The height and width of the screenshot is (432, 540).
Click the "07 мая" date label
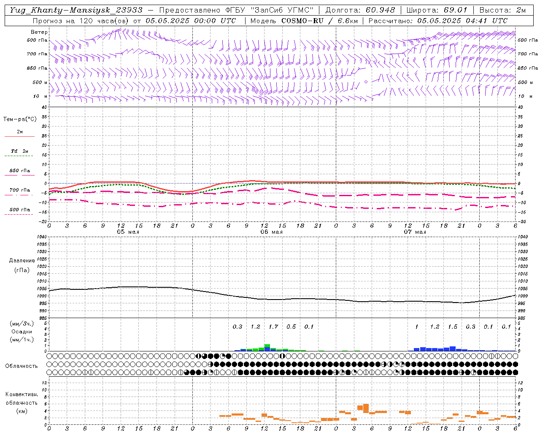pyautogui.click(x=415, y=232)
